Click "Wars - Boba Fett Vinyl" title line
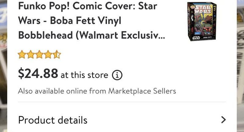 pos(70,21)
